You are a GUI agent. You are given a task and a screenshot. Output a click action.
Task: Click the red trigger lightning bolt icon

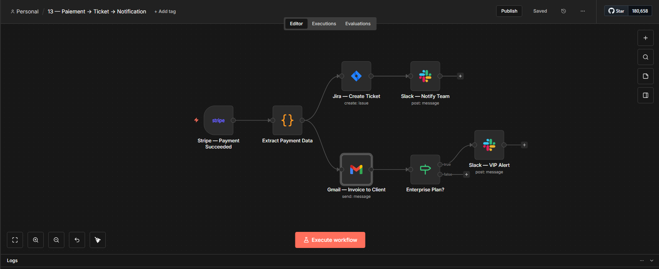pos(196,120)
